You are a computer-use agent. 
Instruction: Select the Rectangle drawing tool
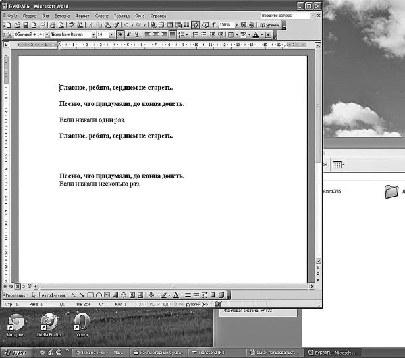tap(90, 295)
